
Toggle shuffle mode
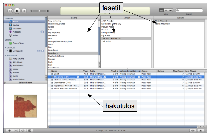pos(16,131)
